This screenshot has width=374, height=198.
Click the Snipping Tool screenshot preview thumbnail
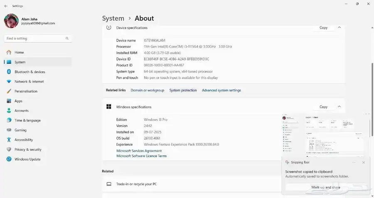[326, 135]
